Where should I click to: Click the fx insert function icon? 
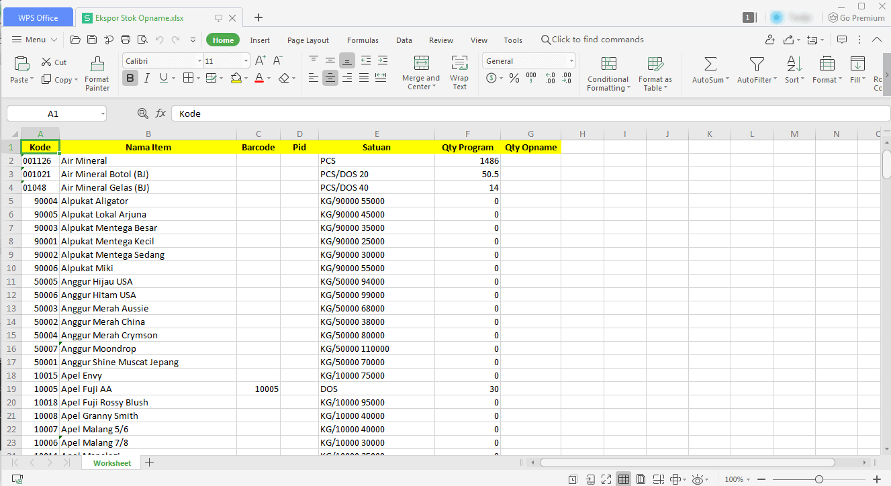(x=160, y=113)
